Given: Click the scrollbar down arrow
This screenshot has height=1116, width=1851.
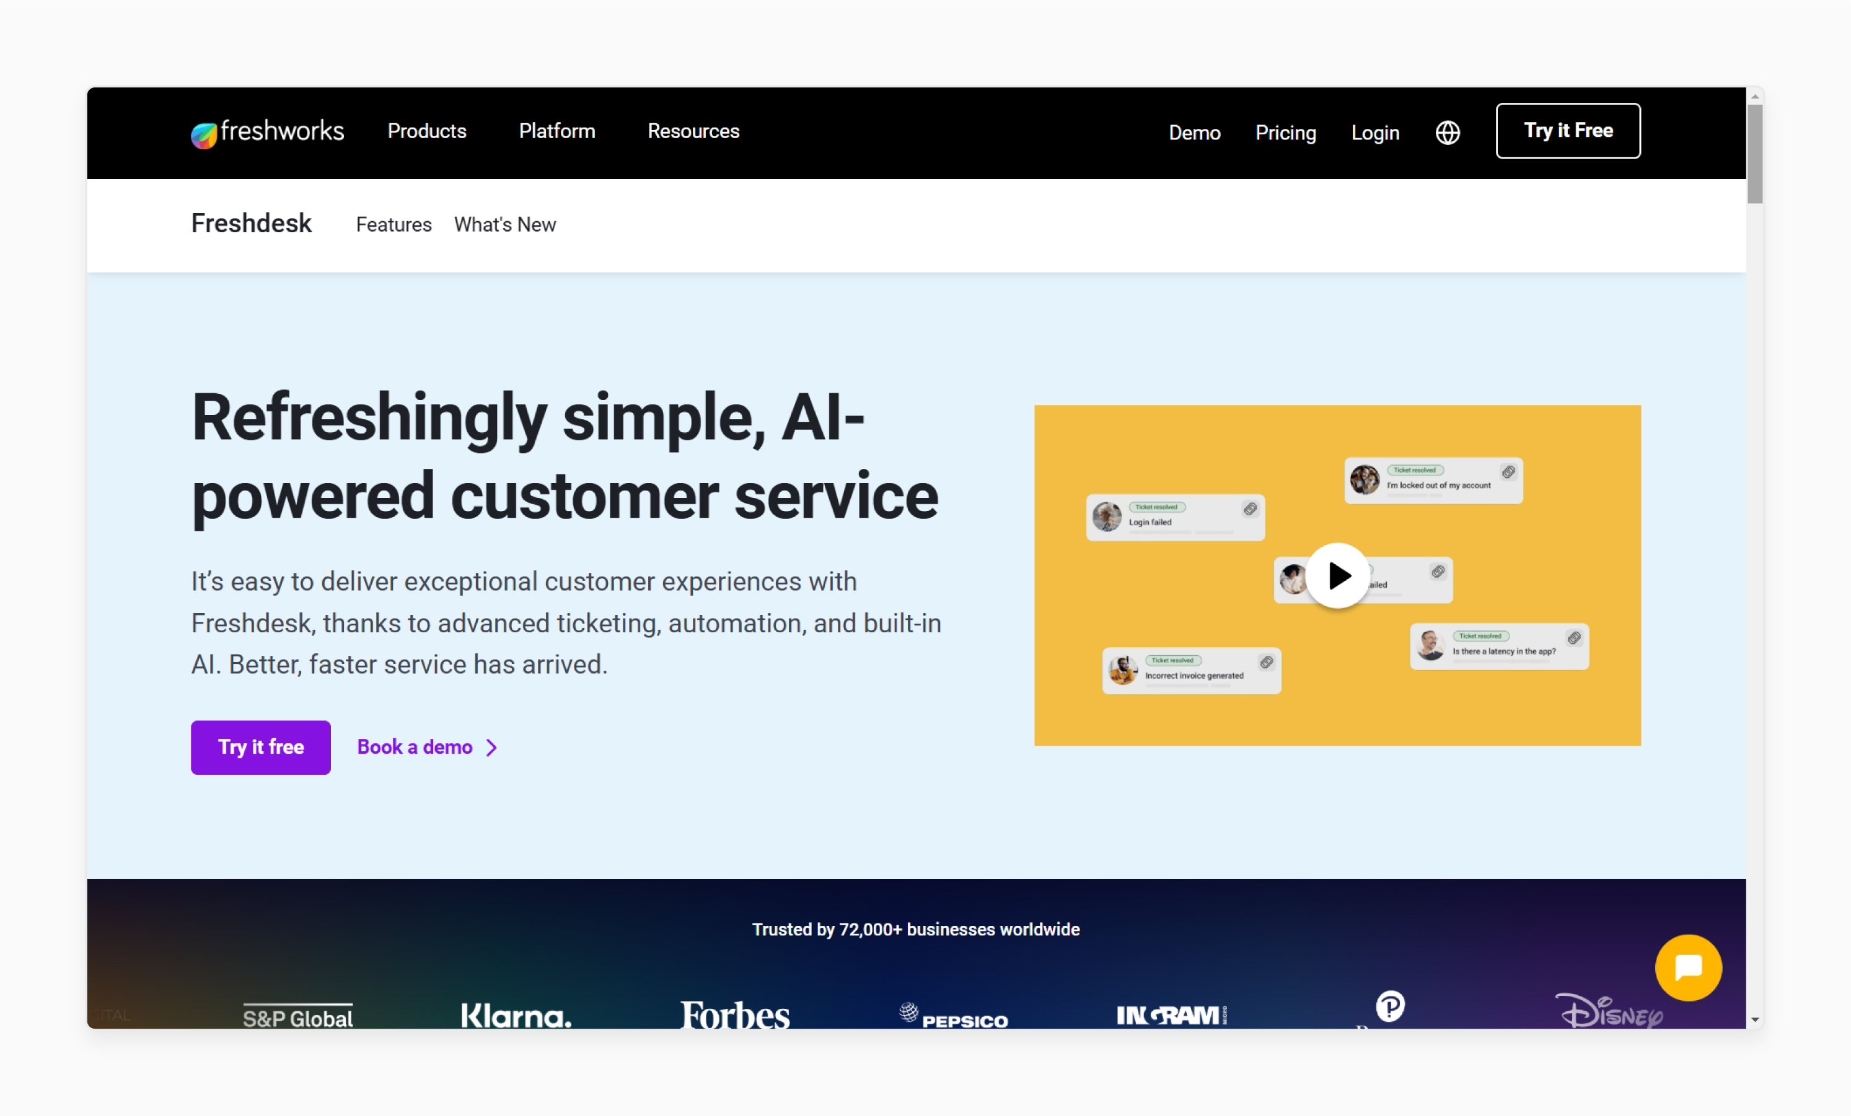Looking at the screenshot, I should tap(1754, 1019).
